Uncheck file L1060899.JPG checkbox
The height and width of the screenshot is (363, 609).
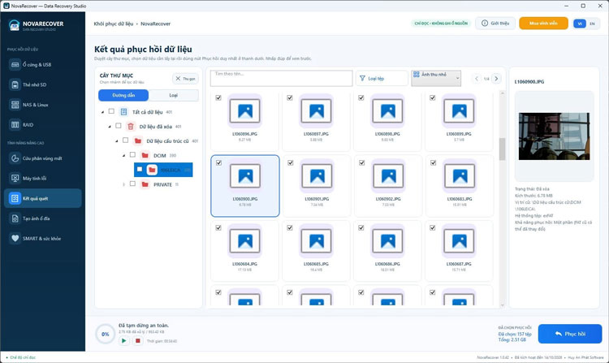pos(432,97)
